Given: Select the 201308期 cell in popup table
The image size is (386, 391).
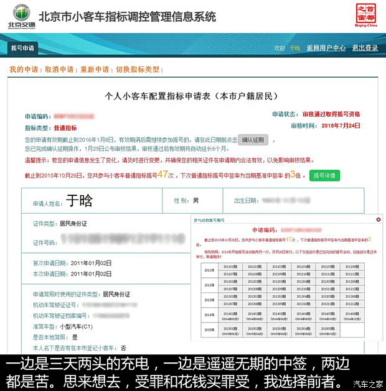Looking at the screenshot, I should click(x=255, y=304).
